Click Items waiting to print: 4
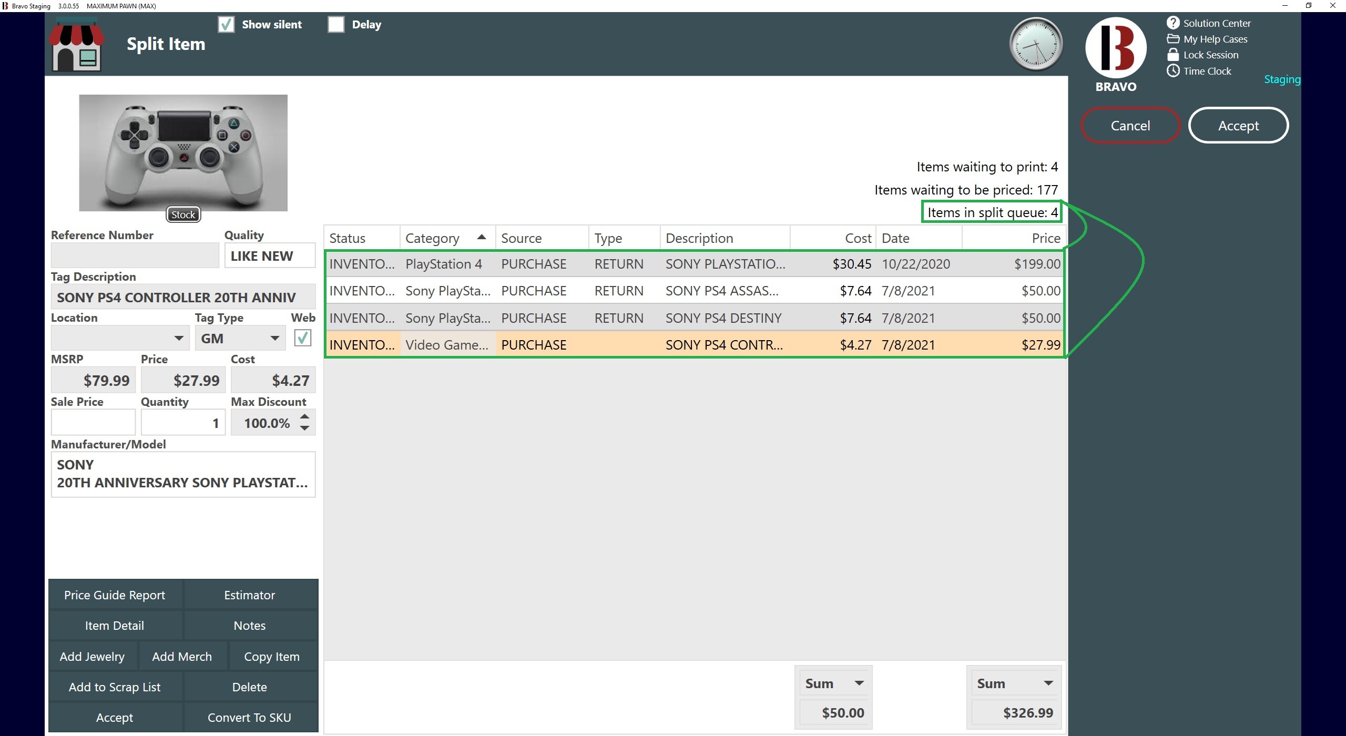 coord(987,167)
